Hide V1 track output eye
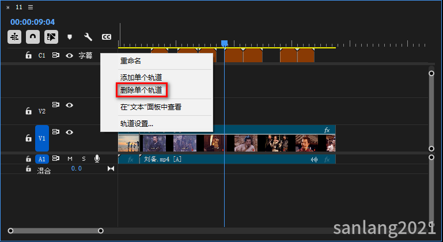Image resolution: width=443 pixels, height=242 pixels. (x=69, y=133)
